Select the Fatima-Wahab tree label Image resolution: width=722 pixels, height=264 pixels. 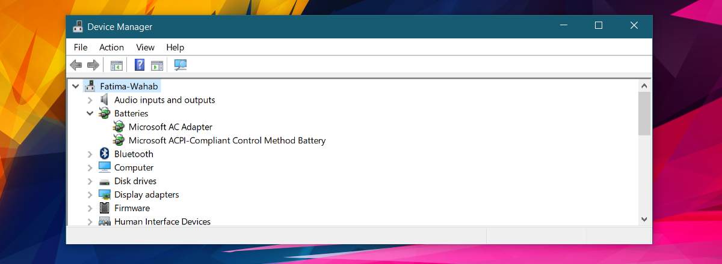pyautogui.click(x=129, y=86)
